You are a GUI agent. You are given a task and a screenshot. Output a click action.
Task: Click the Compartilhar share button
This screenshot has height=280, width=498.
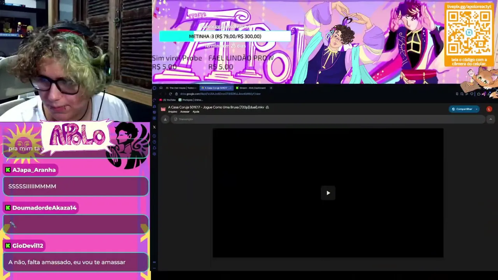tap(461, 109)
